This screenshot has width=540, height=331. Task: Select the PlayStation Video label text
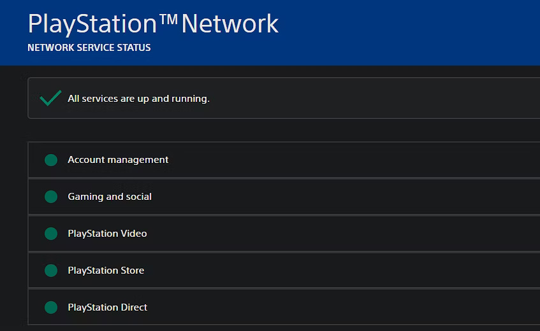click(107, 234)
